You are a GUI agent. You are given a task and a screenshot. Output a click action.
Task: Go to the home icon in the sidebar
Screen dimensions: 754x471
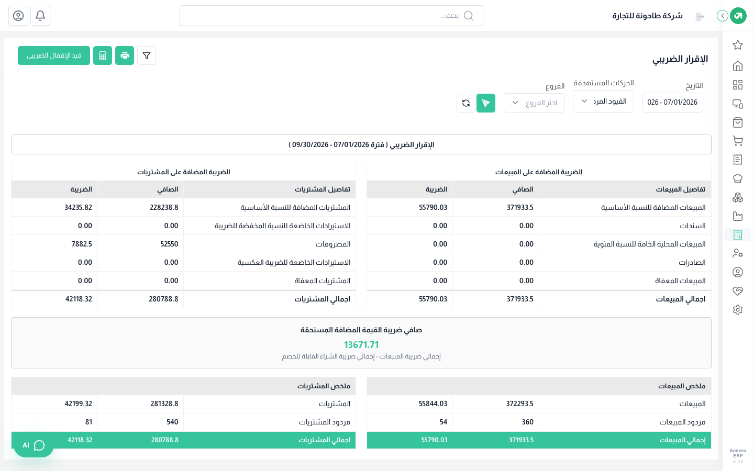coord(738,66)
